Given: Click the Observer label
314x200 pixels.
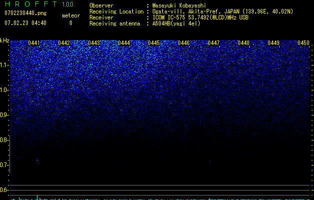Looking at the screenshot, I should point(101,5).
